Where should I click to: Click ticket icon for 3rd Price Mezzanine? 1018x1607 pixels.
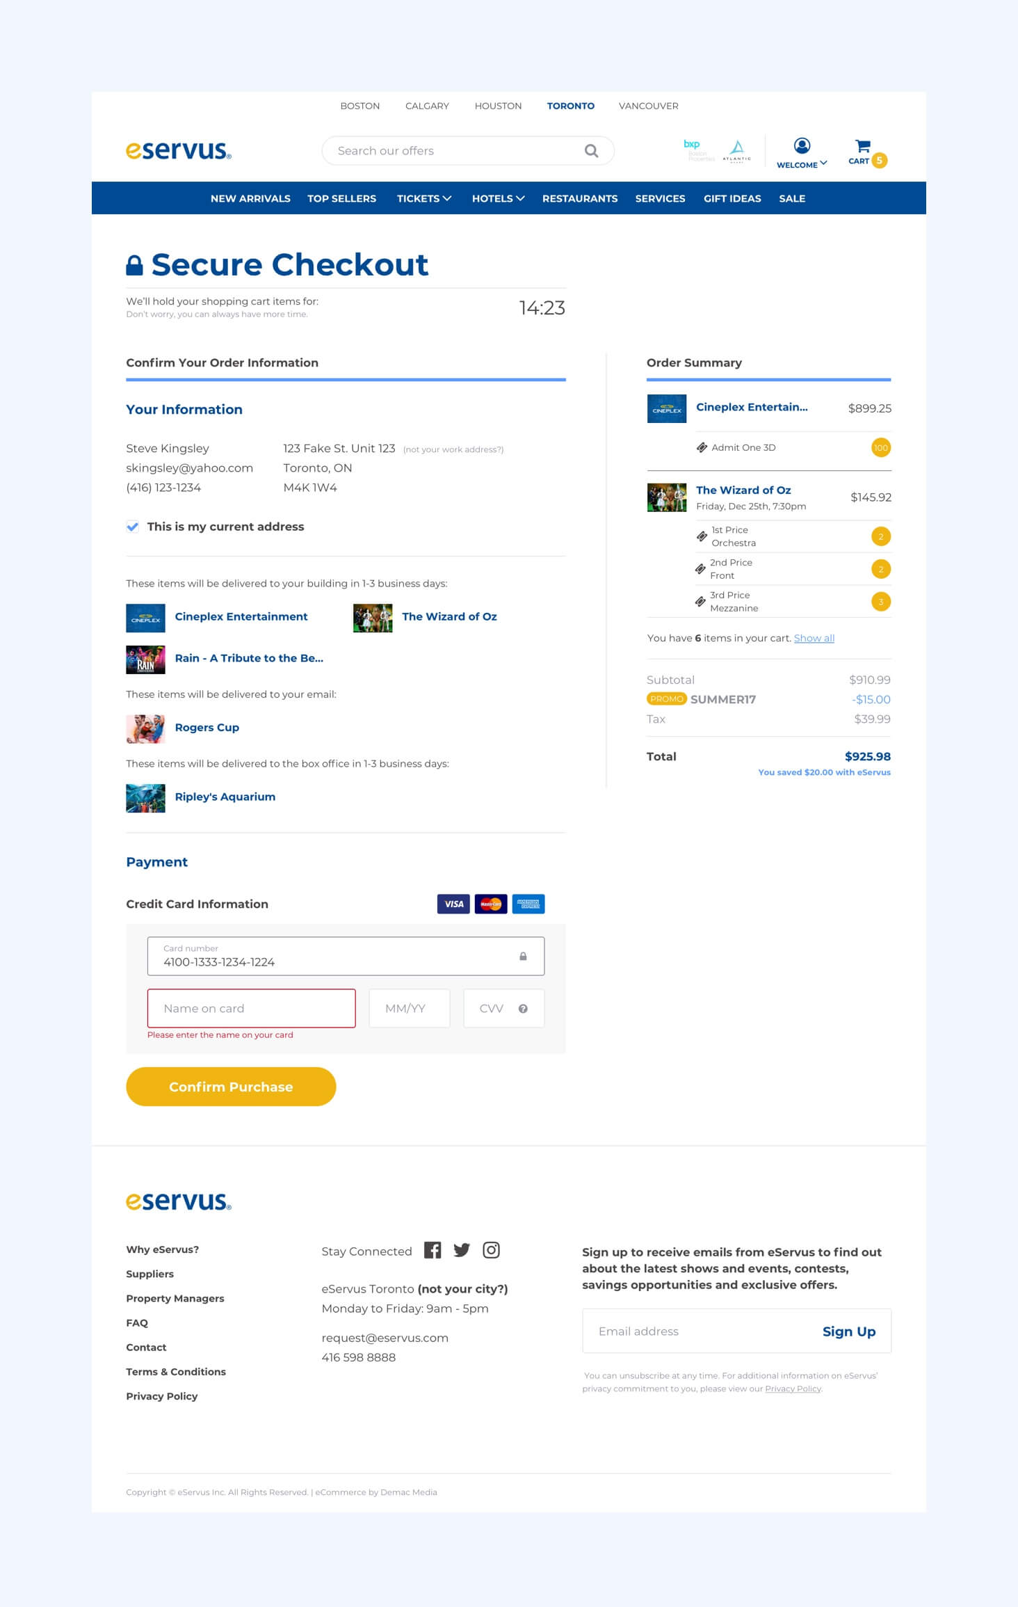pos(700,602)
